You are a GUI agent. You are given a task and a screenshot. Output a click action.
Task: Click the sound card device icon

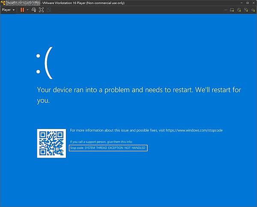coord(253,10)
